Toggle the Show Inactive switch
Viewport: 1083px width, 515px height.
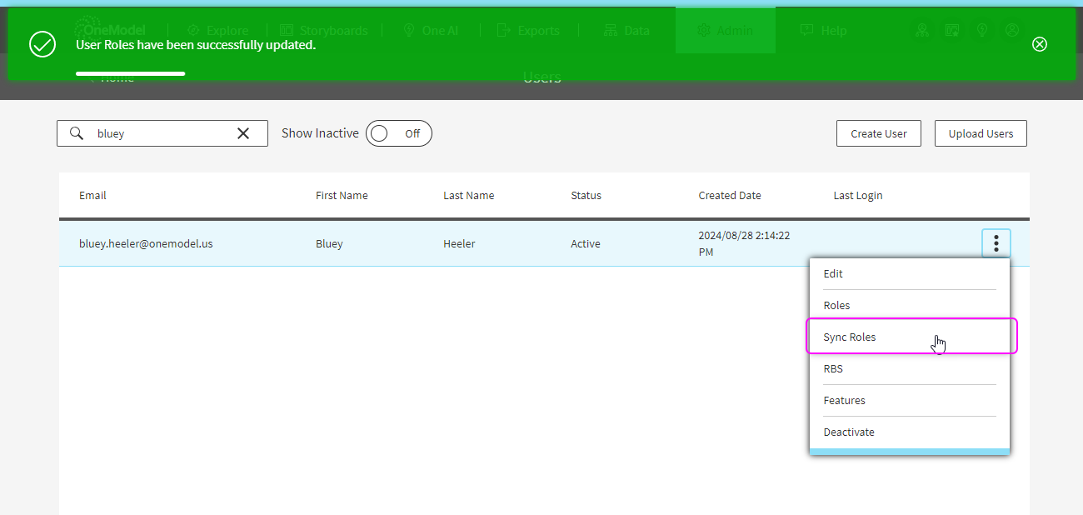[398, 133]
